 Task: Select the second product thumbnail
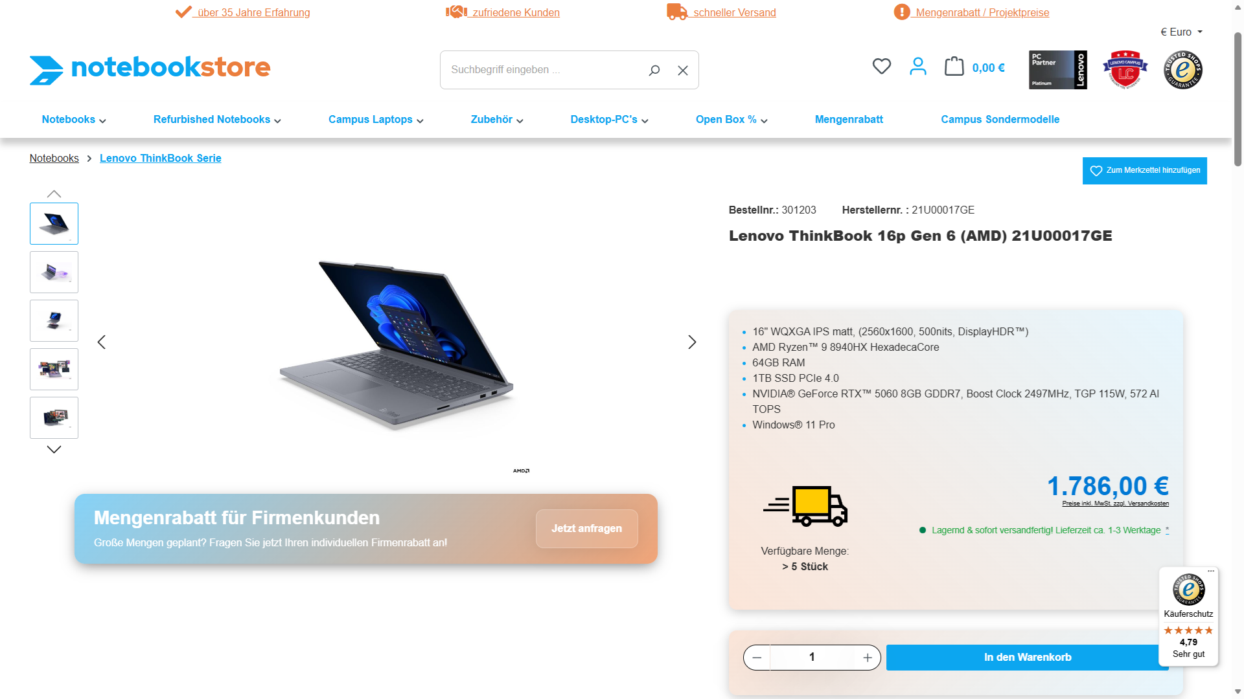pos(54,272)
